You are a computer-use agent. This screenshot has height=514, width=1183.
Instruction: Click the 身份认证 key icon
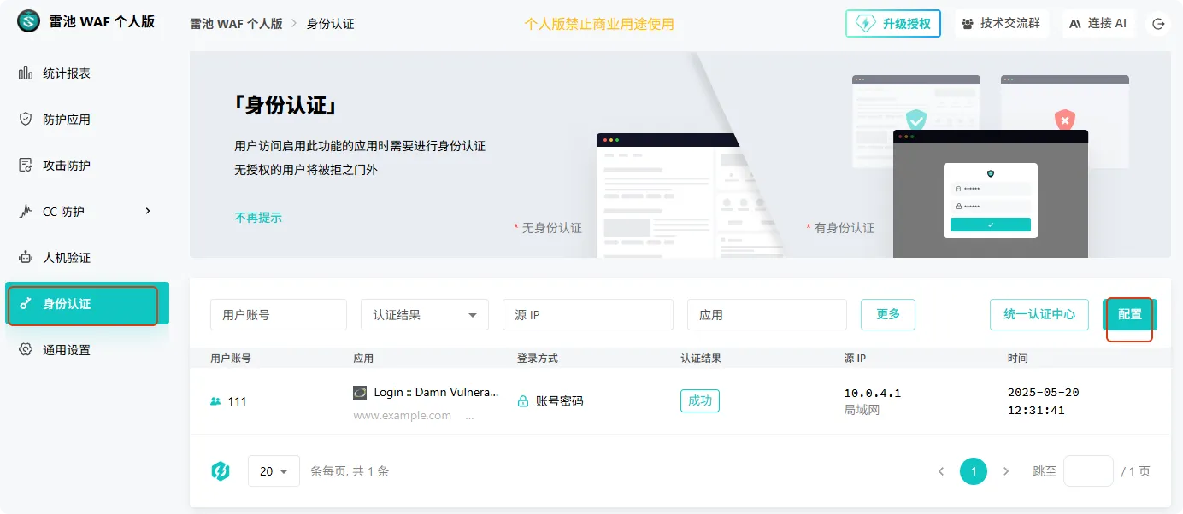[26, 304]
